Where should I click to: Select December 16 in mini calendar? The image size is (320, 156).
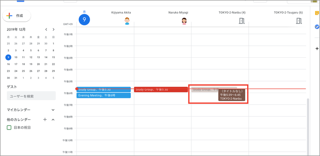[8, 64]
